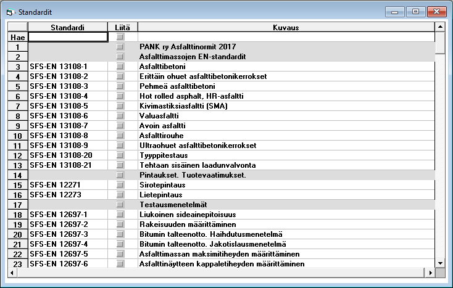The height and width of the screenshot is (288, 453).
Task: Select row header number 14
Action: 18,175
